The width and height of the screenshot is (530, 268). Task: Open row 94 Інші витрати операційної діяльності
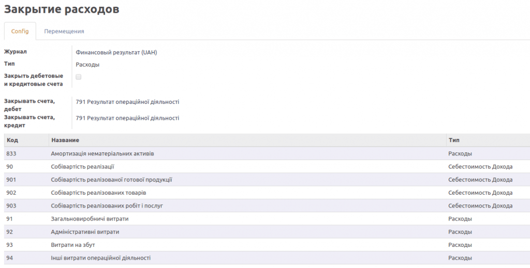click(267, 258)
